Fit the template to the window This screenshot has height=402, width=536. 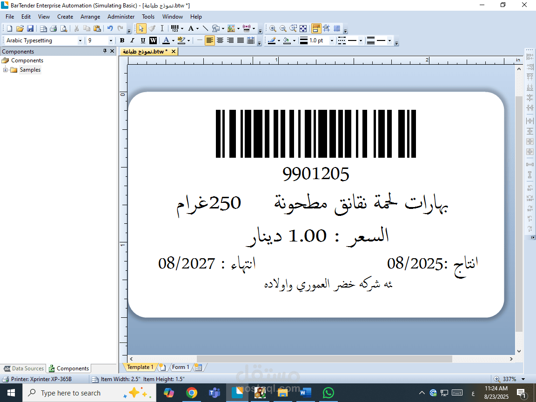tap(303, 28)
